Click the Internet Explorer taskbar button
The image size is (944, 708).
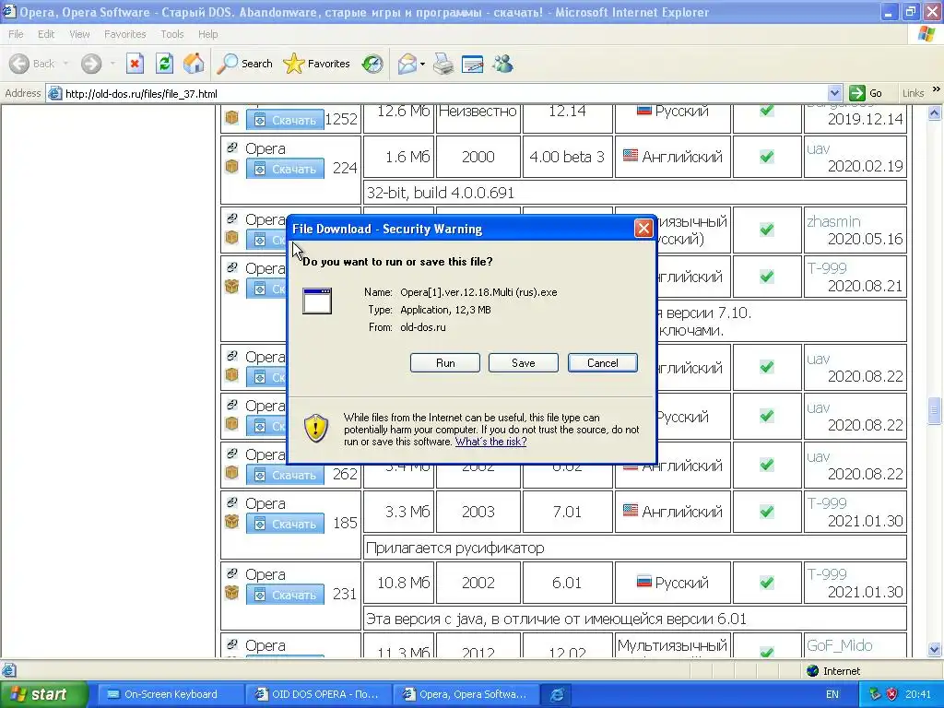(x=557, y=694)
